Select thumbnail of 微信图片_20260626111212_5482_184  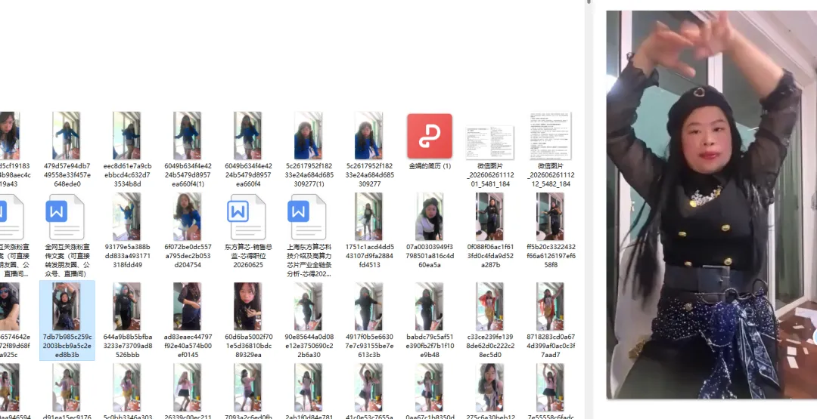click(x=550, y=136)
